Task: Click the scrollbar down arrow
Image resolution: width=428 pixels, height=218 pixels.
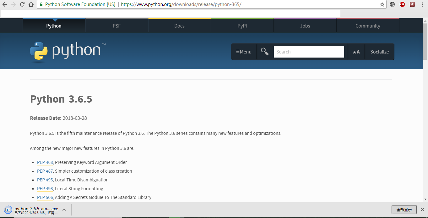Action: (x=425, y=199)
